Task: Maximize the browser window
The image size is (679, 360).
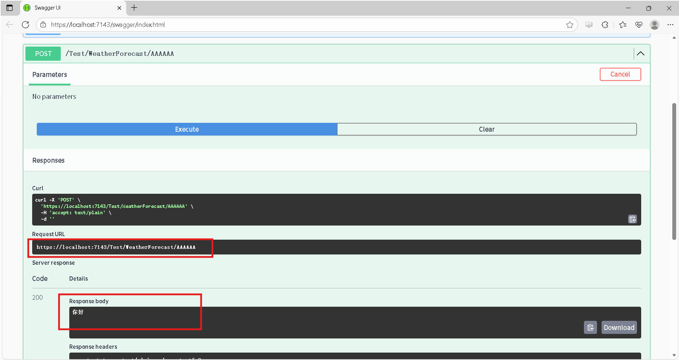Action: (649, 8)
